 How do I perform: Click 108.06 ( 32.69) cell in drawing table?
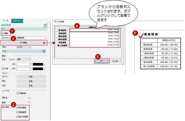tap(169, 62)
